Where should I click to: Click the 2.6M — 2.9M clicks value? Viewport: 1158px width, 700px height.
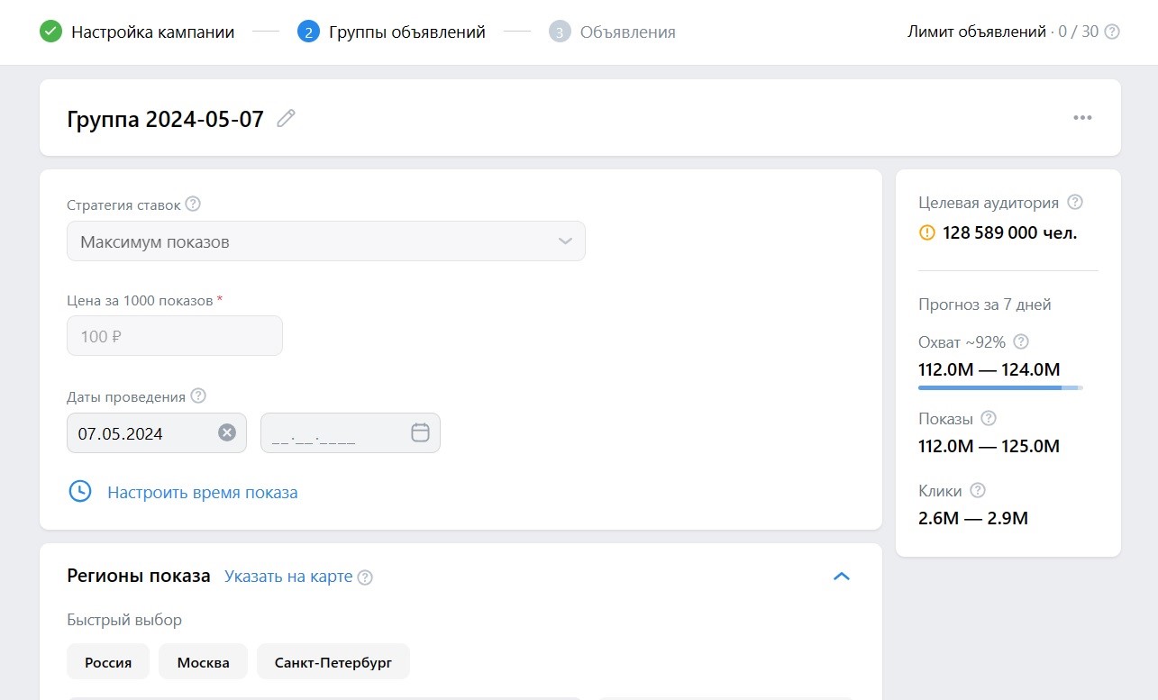coord(973,518)
